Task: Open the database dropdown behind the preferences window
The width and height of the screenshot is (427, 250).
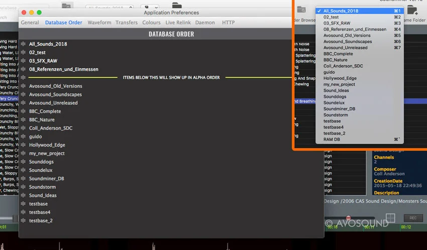Action: [x=110, y=7]
